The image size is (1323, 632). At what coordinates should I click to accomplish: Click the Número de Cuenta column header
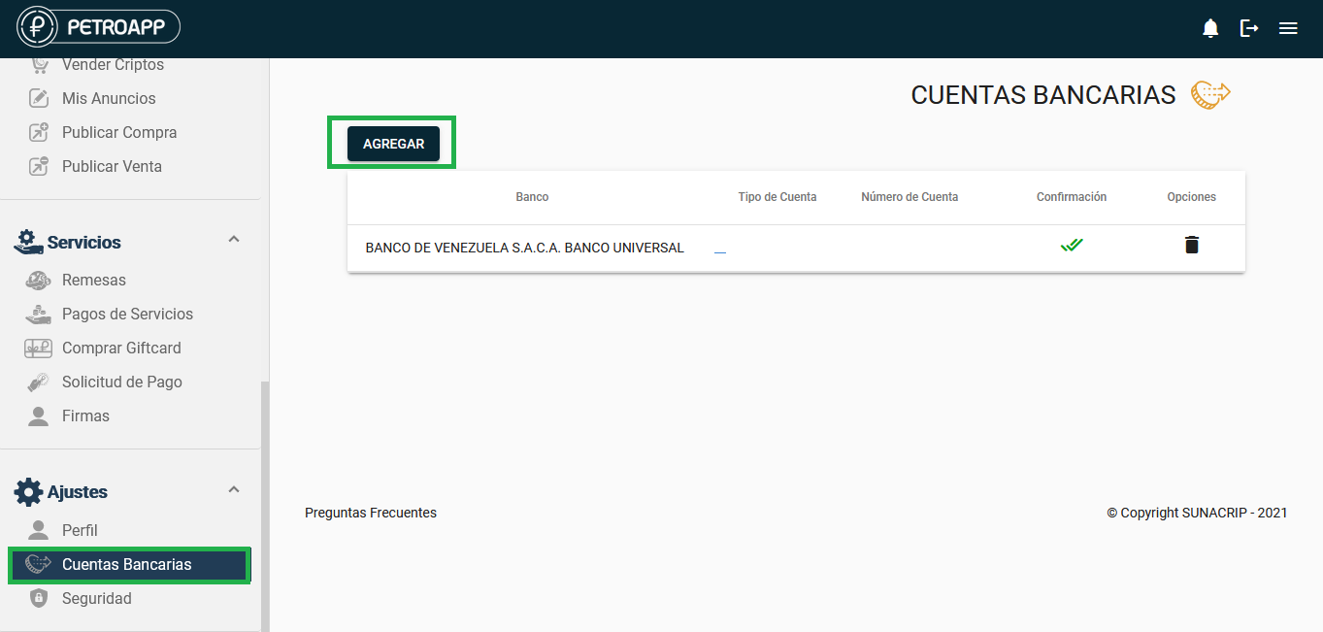pyautogui.click(x=910, y=197)
